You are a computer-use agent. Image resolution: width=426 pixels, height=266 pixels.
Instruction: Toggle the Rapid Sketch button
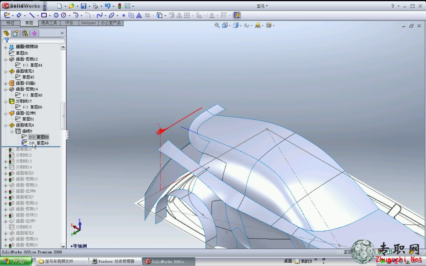[x=237, y=15]
